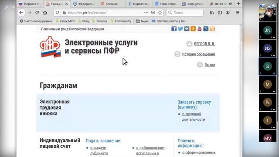Close the active Граждан tab
Viewport: 279px width, 157px height.
pyautogui.click(x=67, y=4)
